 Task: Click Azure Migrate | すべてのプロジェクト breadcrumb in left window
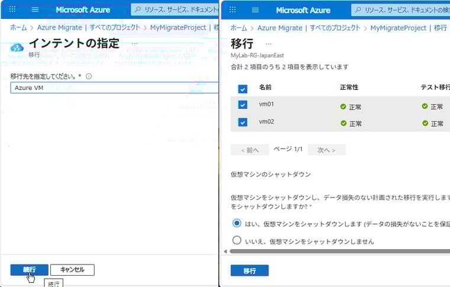(88, 28)
